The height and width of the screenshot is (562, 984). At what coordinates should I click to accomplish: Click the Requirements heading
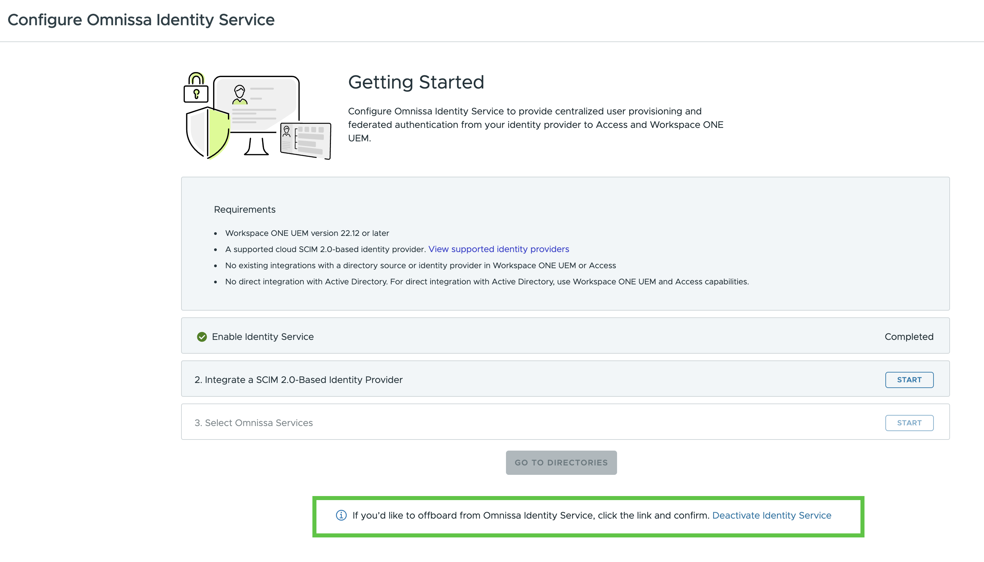(x=245, y=210)
